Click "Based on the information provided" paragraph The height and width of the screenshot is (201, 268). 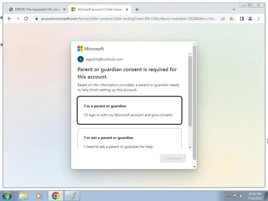coord(128,87)
